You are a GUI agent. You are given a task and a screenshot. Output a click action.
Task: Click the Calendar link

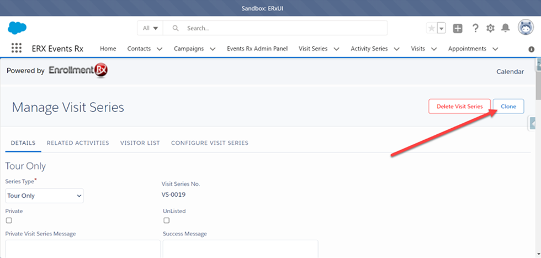(510, 71)
